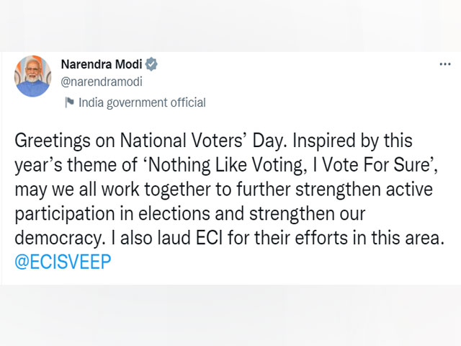Open the @narendramodi handle
This screenshot has height=346, width=461.
[102, 81]
